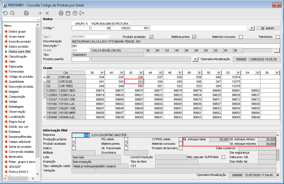
Task: Click the exit door toolbar icon
Action: tap(82, 13)
